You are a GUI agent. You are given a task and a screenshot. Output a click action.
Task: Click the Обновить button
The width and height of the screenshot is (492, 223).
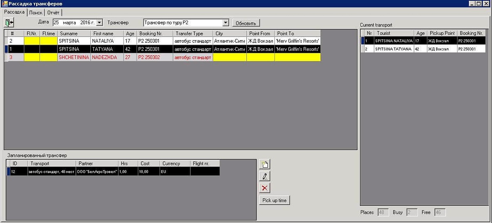[x=246, y=23]
